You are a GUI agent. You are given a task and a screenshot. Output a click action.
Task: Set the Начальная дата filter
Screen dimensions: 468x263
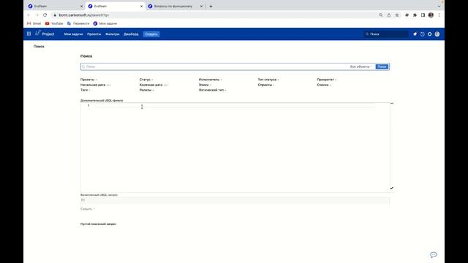[96, 85]
